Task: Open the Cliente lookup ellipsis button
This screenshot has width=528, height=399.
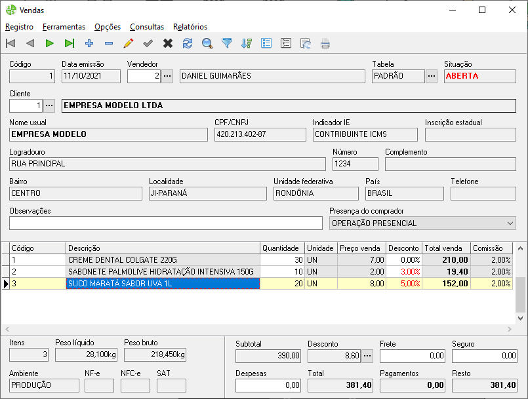Action: pos(49,105)
